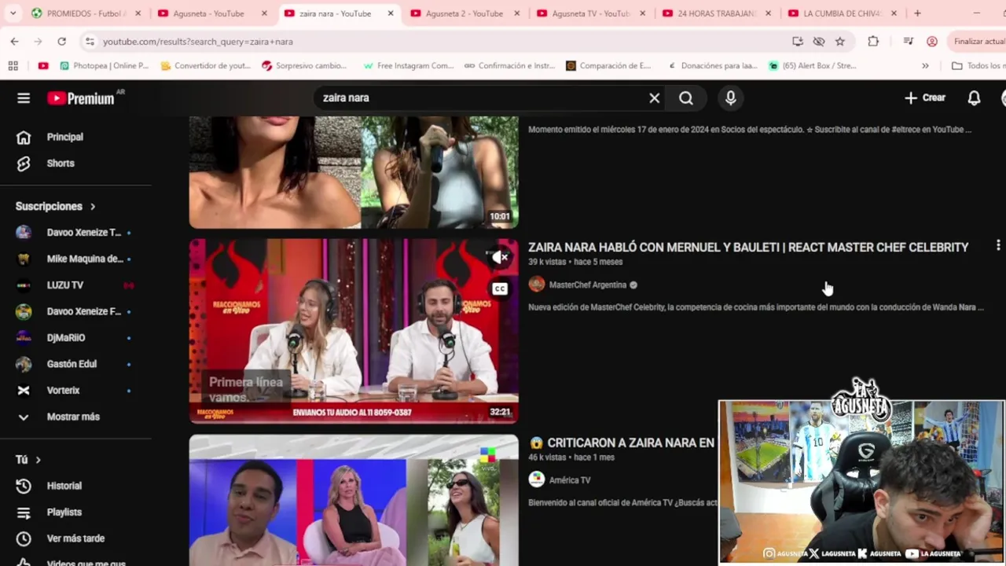Open the Free Instagram Com... bookmark
1006x566 pixels.
click(408, 66)
